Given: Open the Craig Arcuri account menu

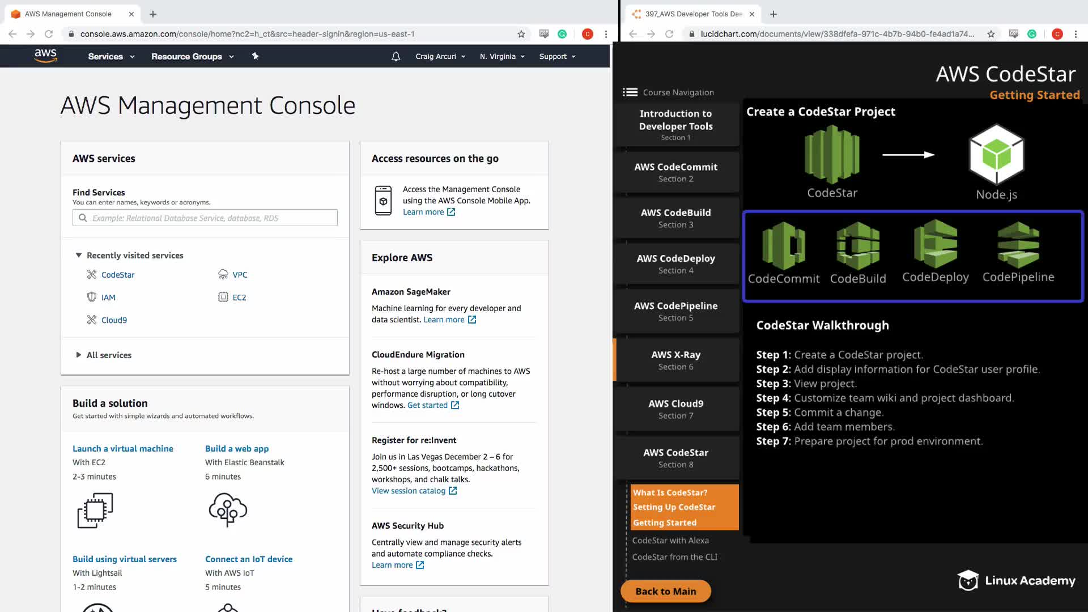Looking at the screenshot, I should point(440,56).
